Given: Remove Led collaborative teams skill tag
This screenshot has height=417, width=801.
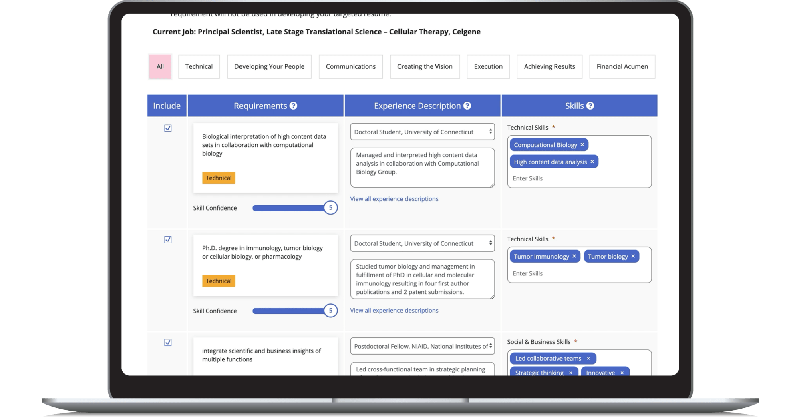Looking at the screenshot, I should [588, 358].
